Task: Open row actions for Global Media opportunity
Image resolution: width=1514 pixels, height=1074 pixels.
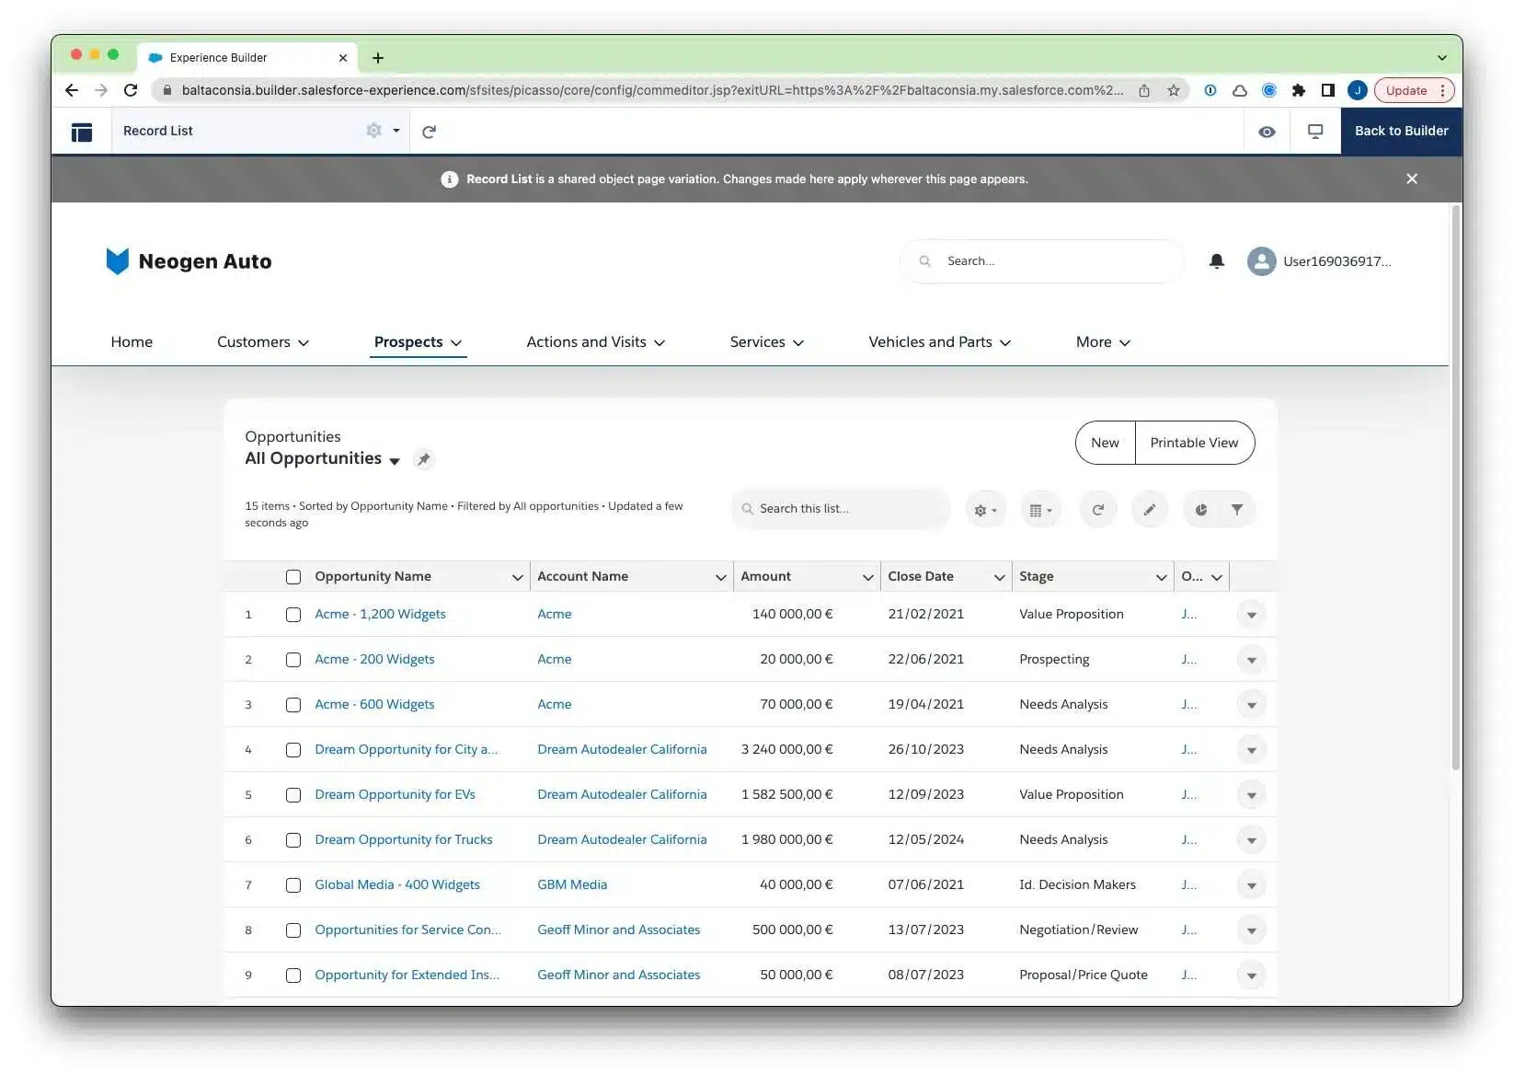Action: tap(1251, 885)
